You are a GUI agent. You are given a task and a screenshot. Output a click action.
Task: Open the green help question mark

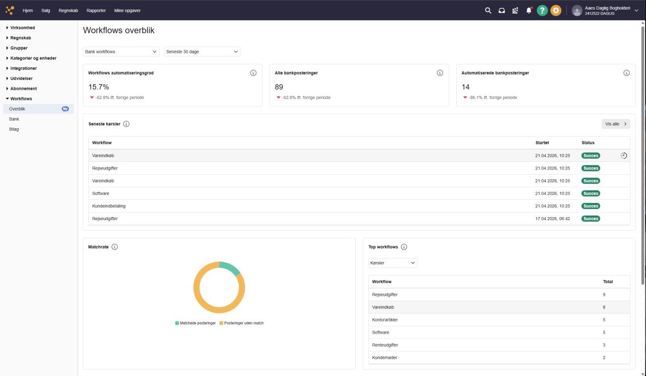(543, 10)
